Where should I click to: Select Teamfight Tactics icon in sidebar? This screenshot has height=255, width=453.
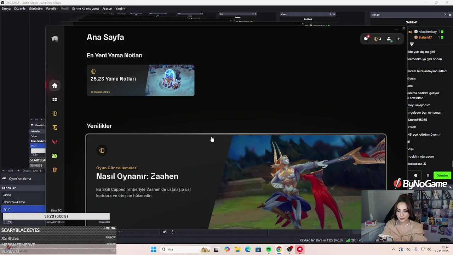point(55,127)
